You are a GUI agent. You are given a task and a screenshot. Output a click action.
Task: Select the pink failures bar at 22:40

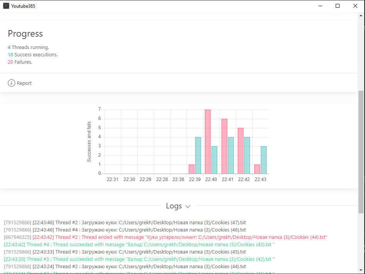(x=208, y=142)
